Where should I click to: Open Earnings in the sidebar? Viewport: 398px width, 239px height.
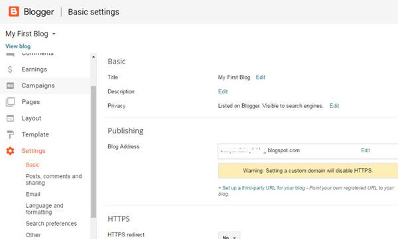tap(34, 70)
